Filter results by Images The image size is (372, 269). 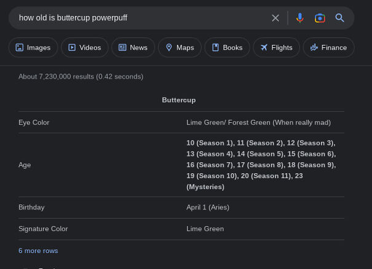pos(33,47)
